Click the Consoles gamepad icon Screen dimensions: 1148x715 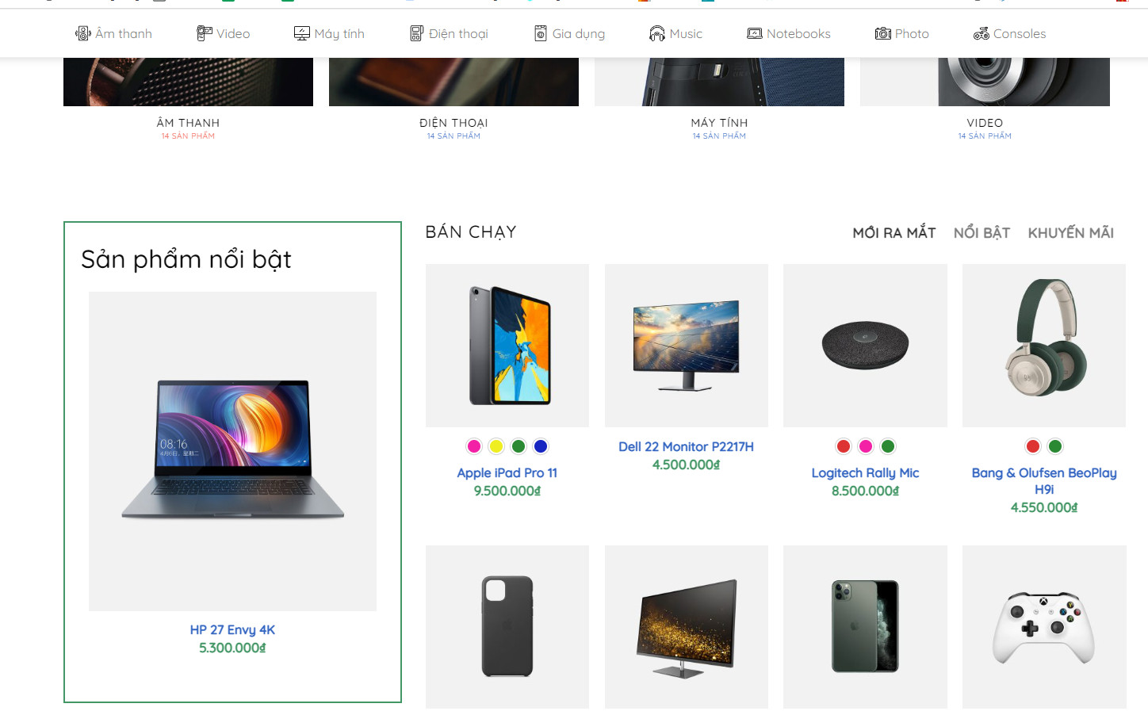(981, 33)
